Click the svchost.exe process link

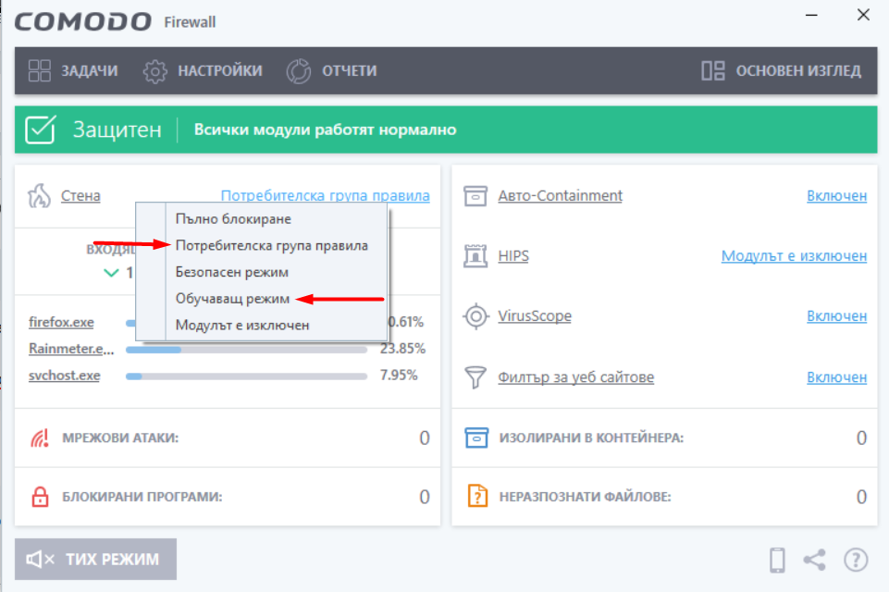pyautogui.click(x=64, y=376)
